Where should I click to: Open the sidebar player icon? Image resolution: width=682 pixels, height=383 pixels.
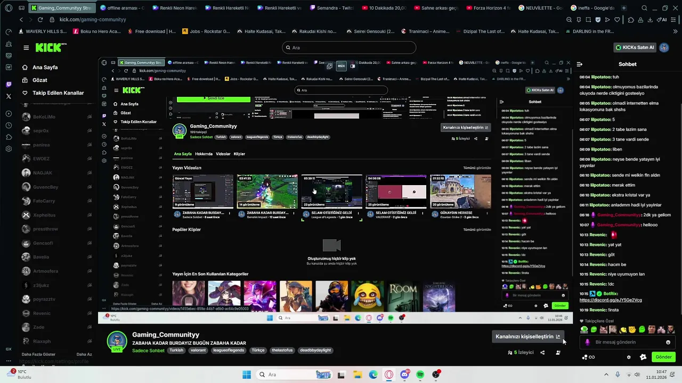(9, 114)
